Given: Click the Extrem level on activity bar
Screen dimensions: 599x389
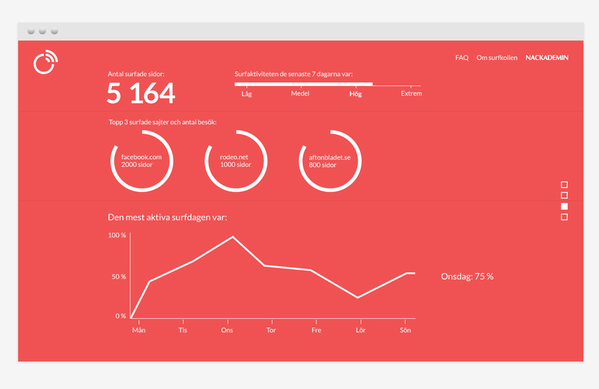Looking at the screenshot, I should point(411,94).
